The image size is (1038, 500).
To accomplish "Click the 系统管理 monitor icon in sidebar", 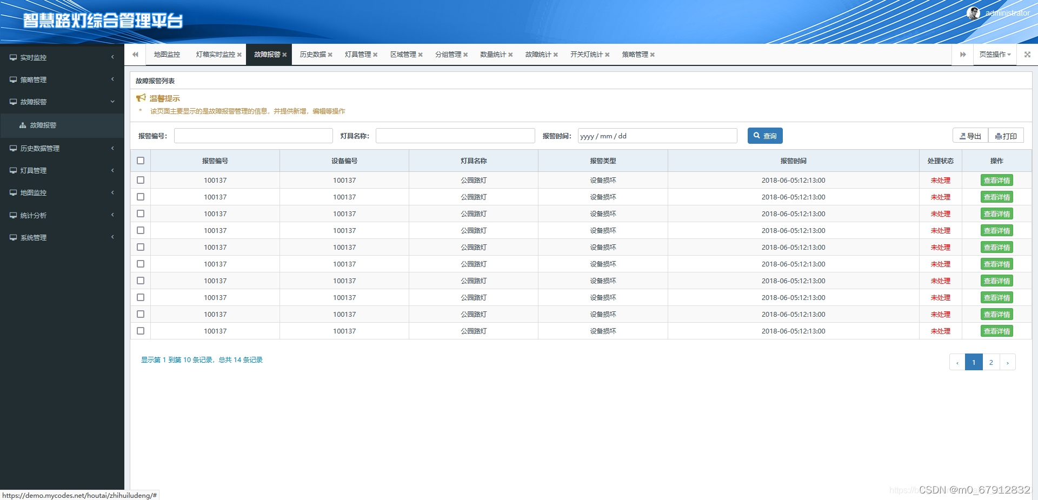I will click(13, 237).
